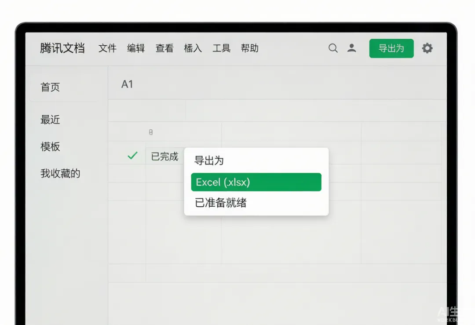Go to 首页 in the sidebar

point(50,87)
